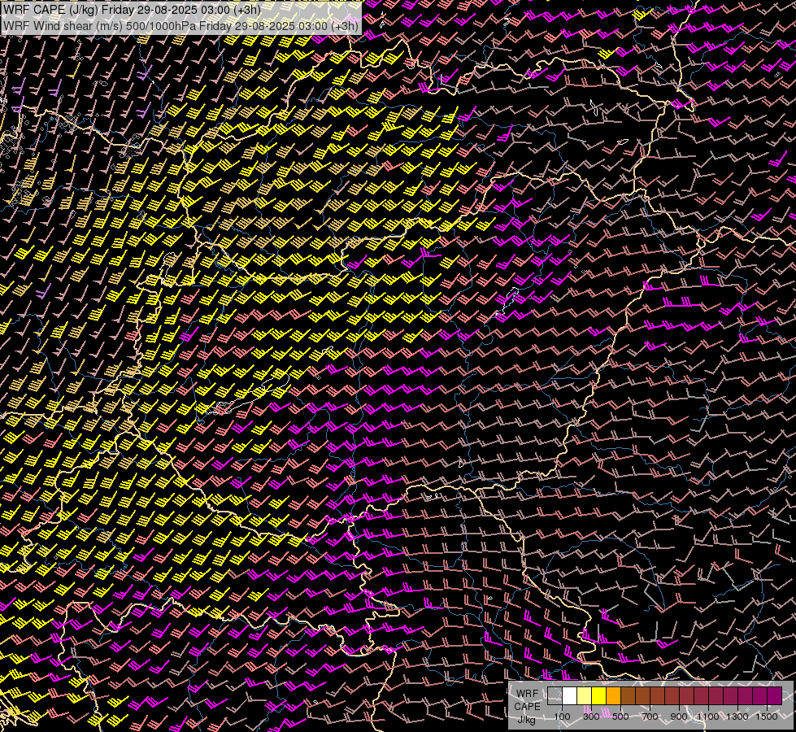
Task: Select the pale yellow legend swatch
Action: [x=585, y=696]
